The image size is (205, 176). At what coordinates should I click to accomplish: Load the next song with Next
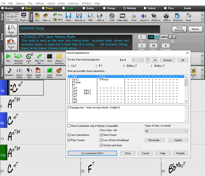(58, 19)
